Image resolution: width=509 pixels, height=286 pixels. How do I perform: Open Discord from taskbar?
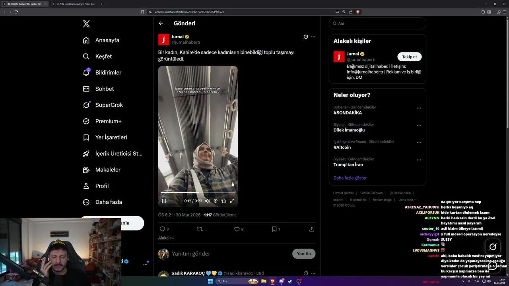coord(281,281)
